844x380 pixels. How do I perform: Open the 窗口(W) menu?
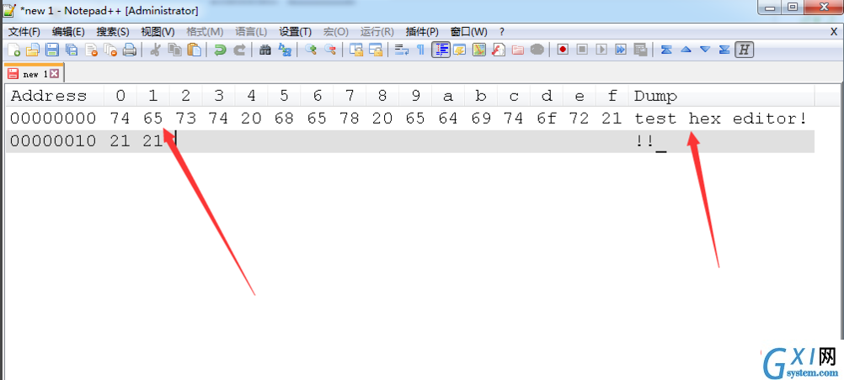point(469,32)
